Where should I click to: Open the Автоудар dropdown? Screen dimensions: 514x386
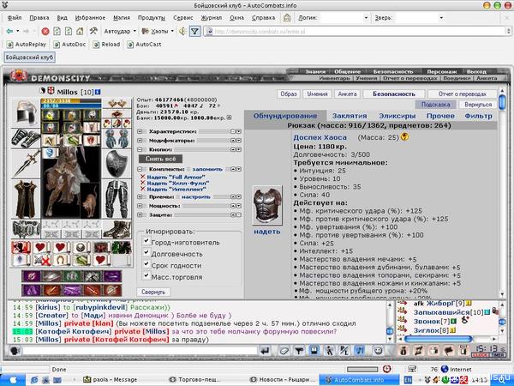tap(134, 31)
